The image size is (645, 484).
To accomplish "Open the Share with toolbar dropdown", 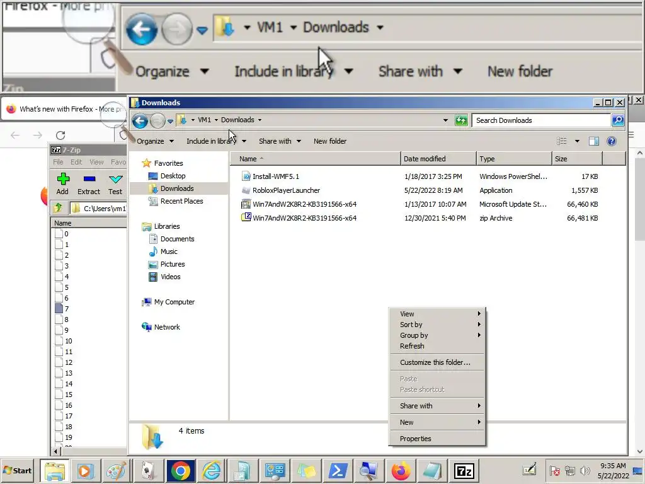I will click(x=280, y=141).
